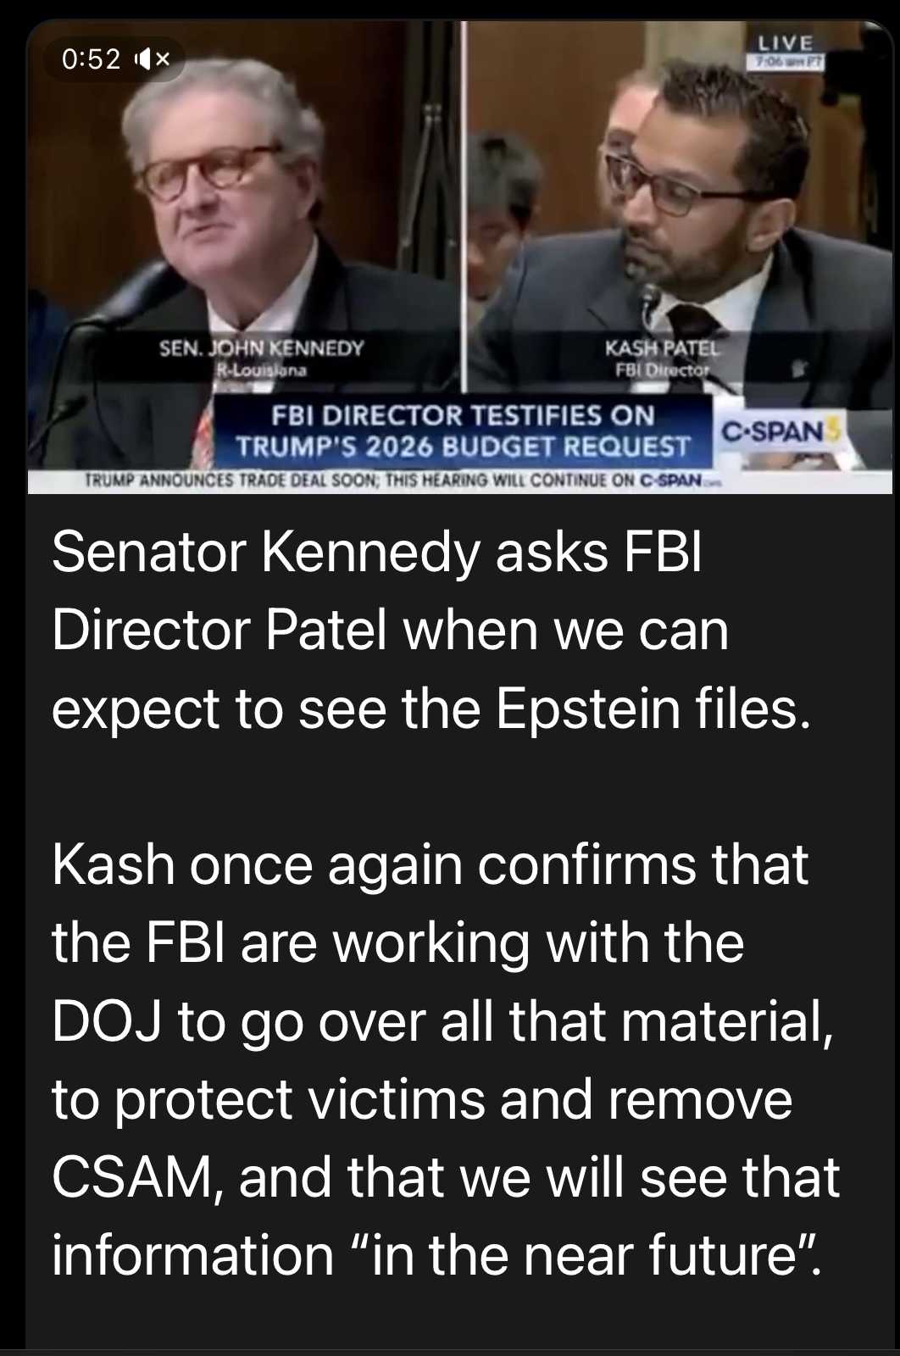
Task: Open the post's first paragraph about Senator Kennedy
Action: (x=431, y=631)
